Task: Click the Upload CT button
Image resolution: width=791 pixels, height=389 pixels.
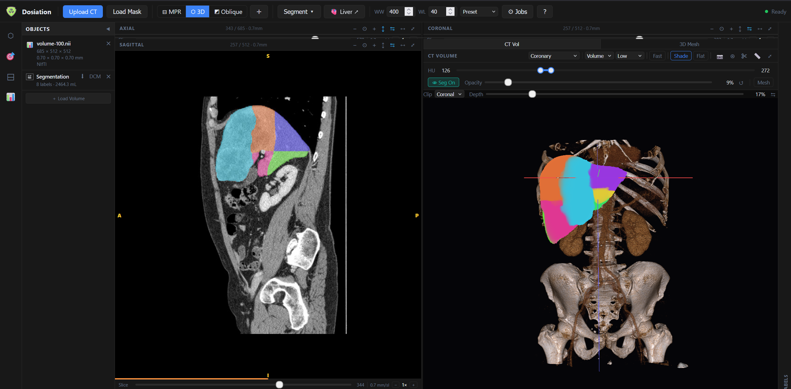Action: pyautogui.click(x=83, y=12)
